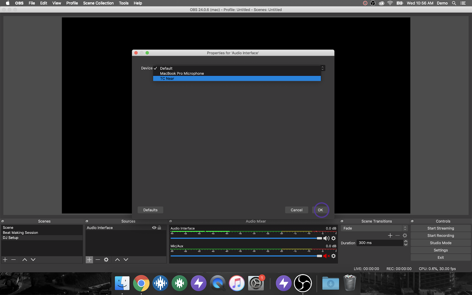Click Start Streaming
Image resolution: width=472 pixels, height=295 pixels.
pos(441,228)
